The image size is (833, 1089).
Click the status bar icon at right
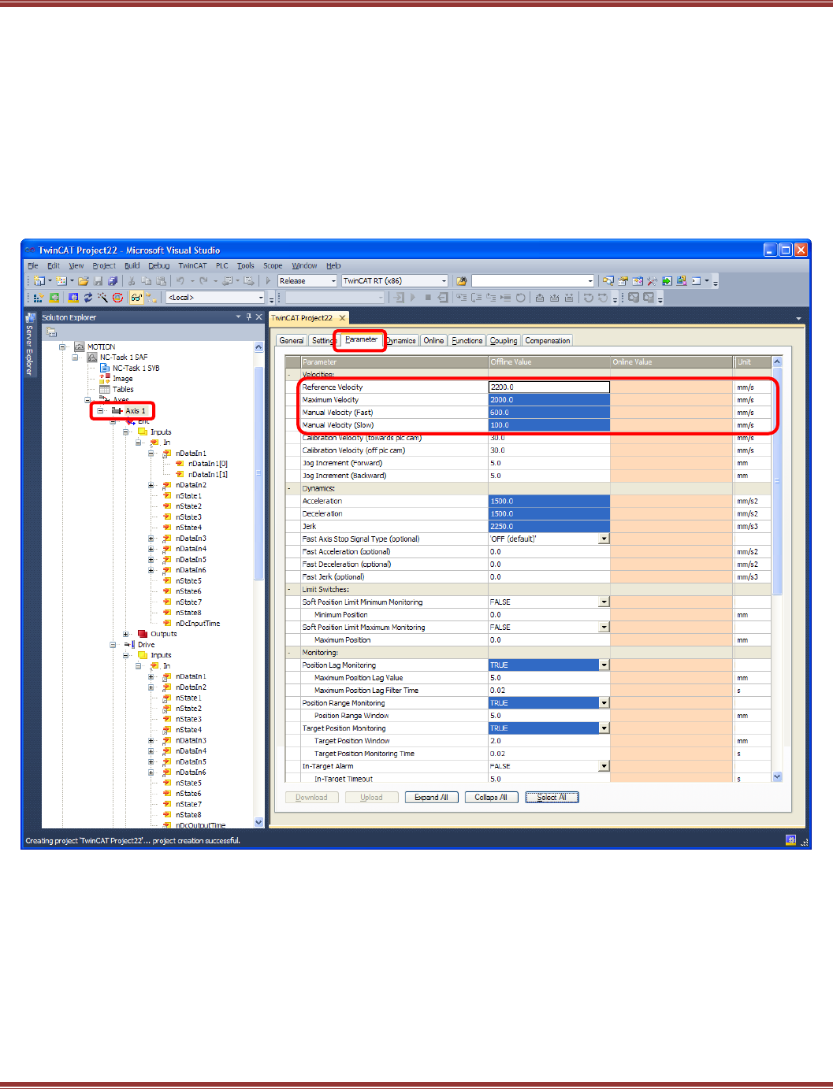click(790, 840)
